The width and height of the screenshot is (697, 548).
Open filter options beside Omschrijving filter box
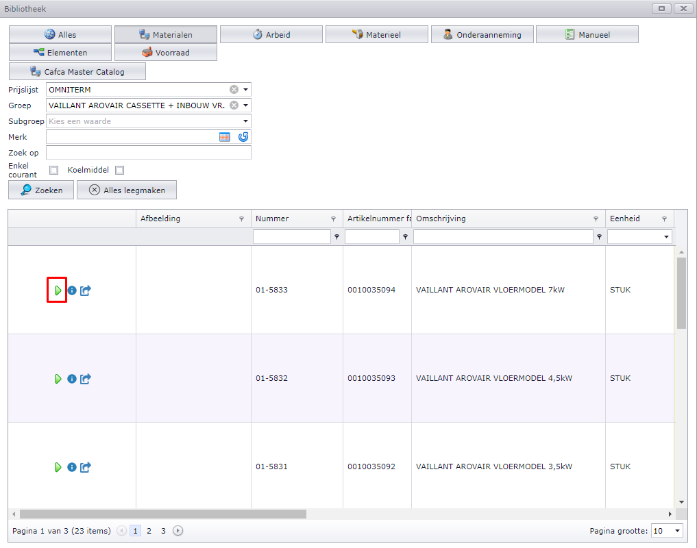(599, 237)
